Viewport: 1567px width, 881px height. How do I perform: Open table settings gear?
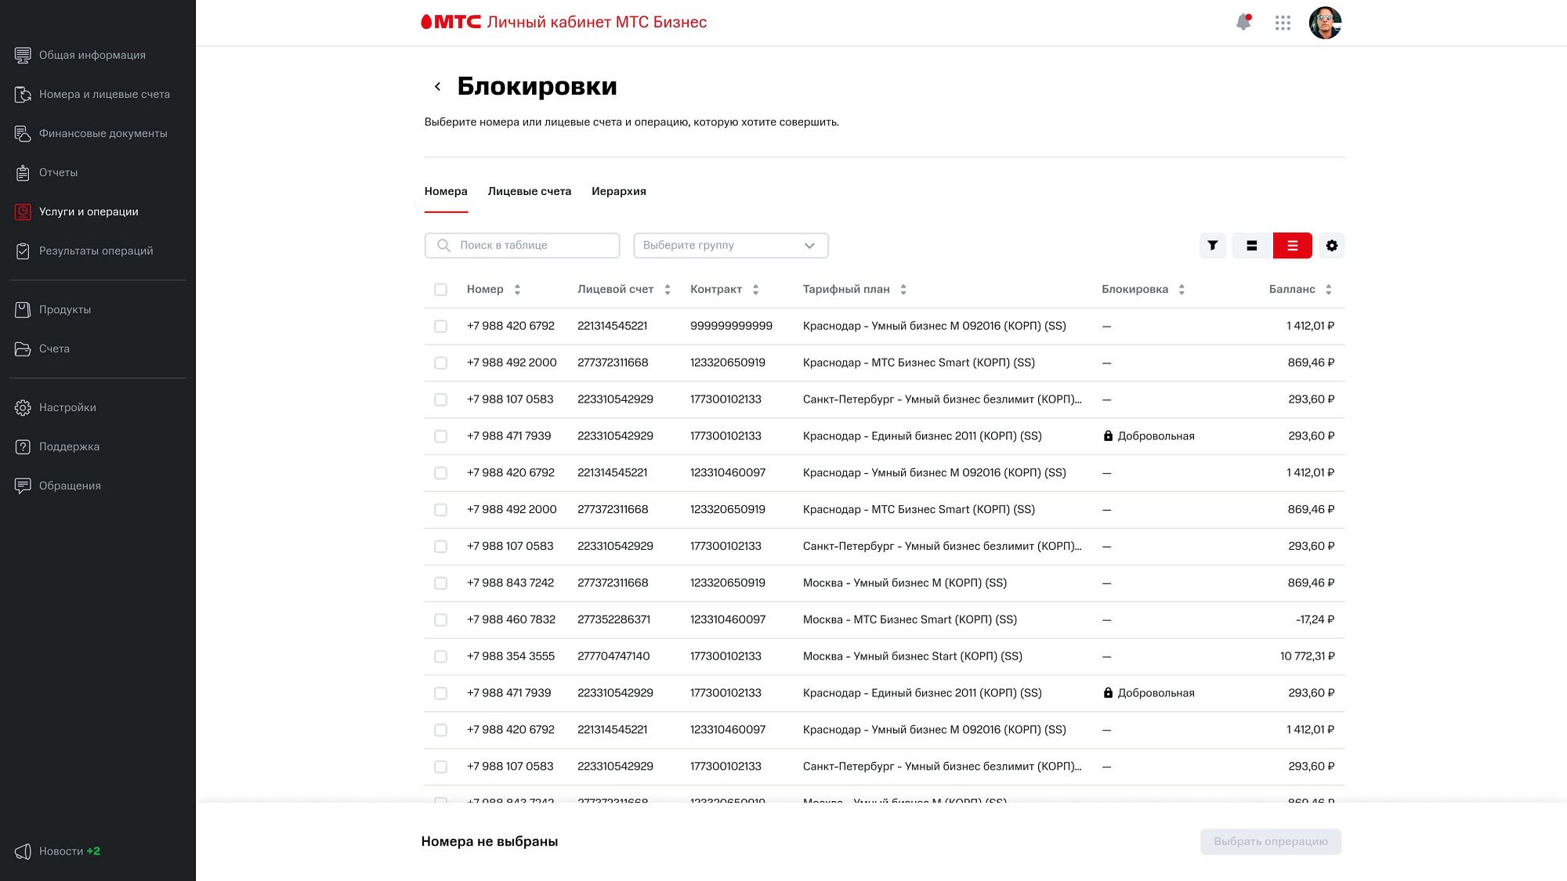[1332, 245]
